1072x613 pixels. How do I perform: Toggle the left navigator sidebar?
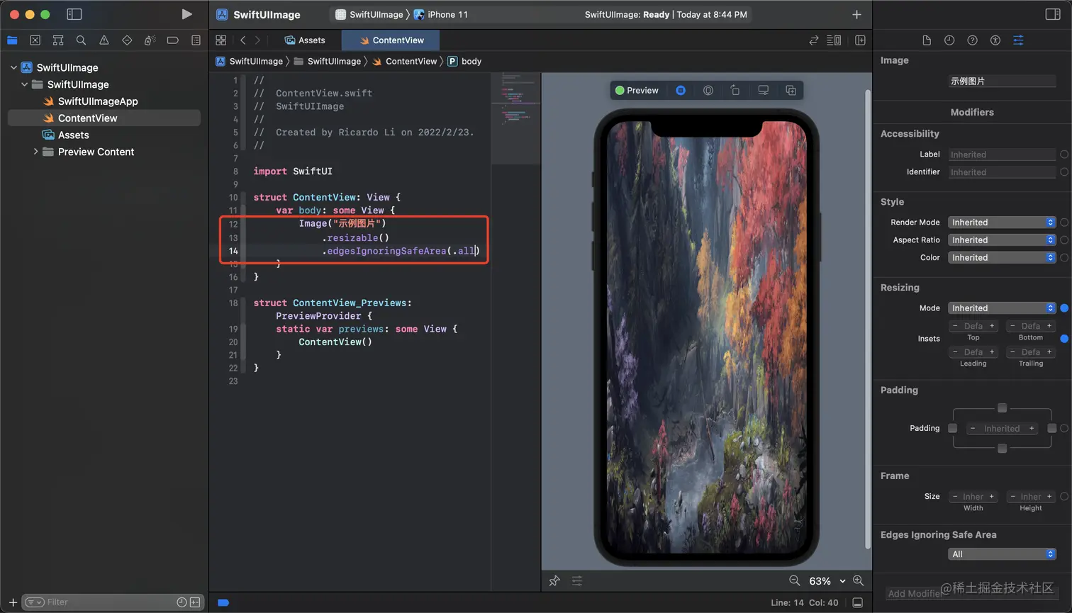pos(74,14)
